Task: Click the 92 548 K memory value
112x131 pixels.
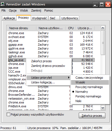Action: 87,64
